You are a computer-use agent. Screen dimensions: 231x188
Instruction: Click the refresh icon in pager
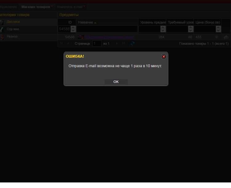pyautogui.click(x=133, y=43)
